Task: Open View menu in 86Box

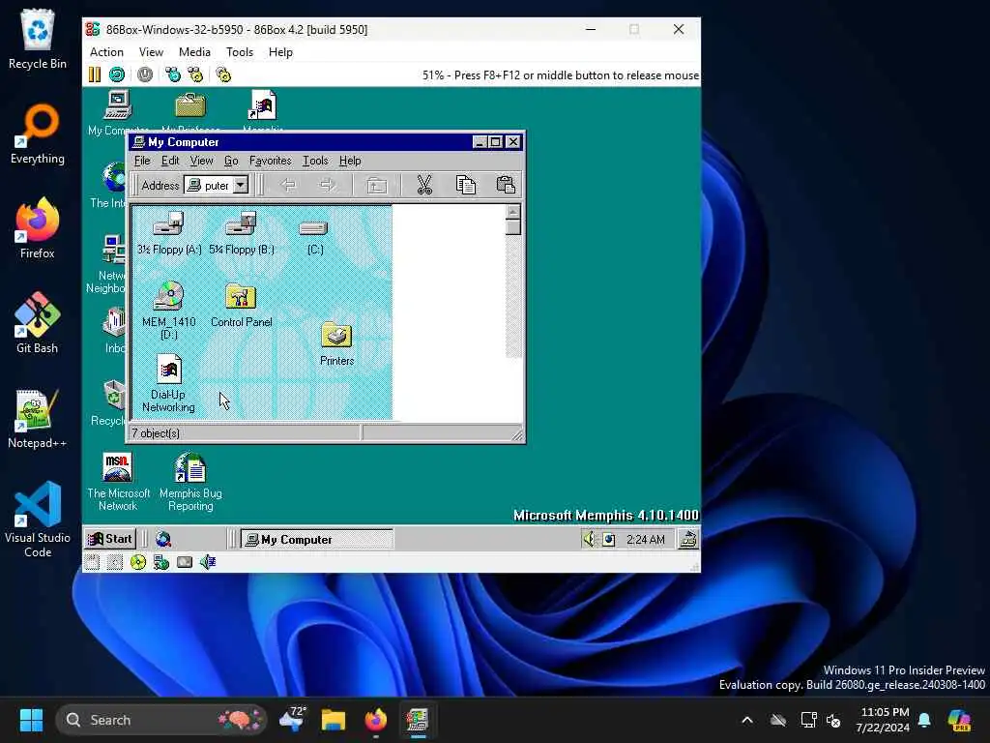Action: pyautogui.click(x=151, y=52)
